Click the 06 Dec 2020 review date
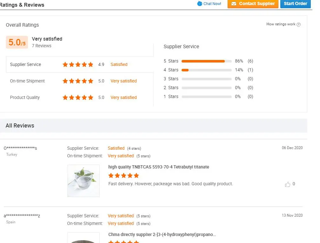This screenshot has height=243, width=320. (292, 148)
